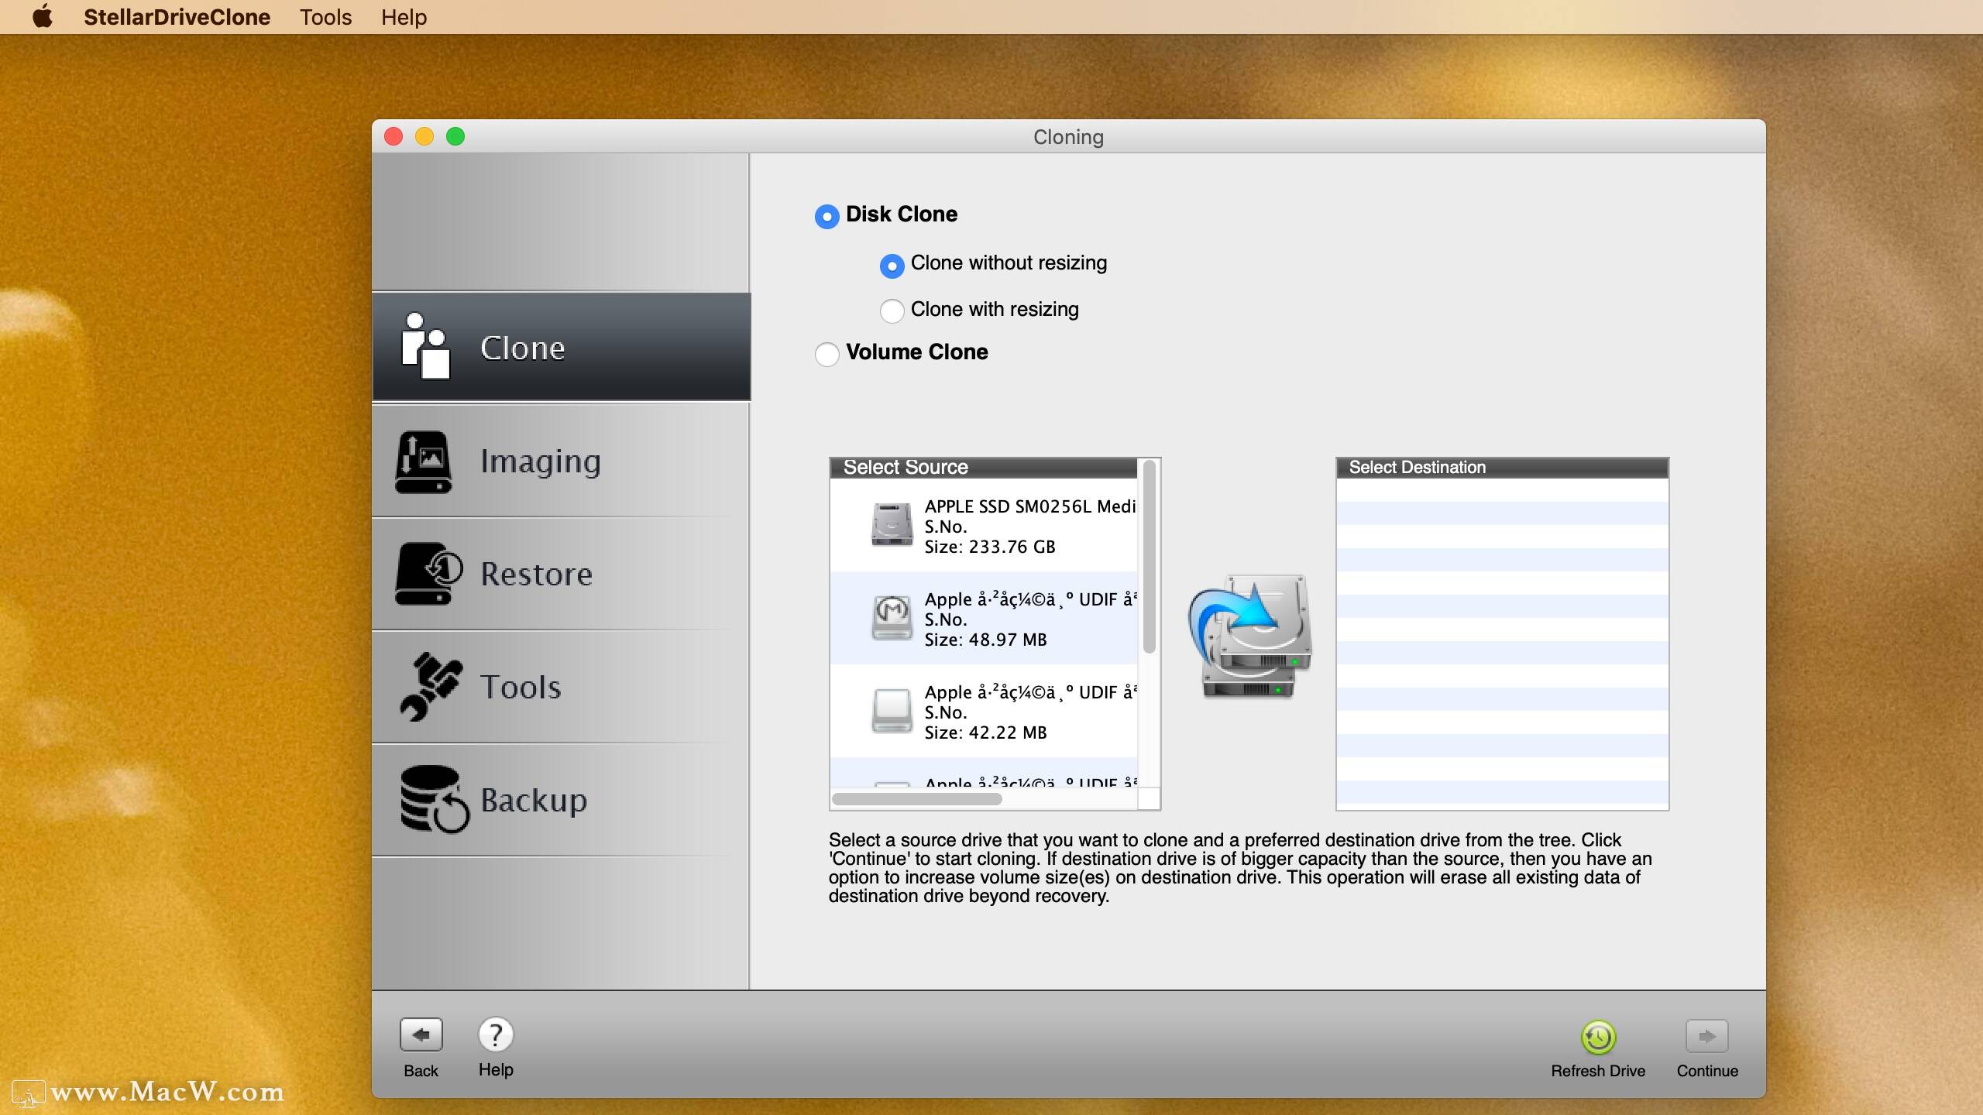Click the Continue arrow icon
Image resolution: width=1983 pixels, height=1115 pixels.
[1706, 1036]
